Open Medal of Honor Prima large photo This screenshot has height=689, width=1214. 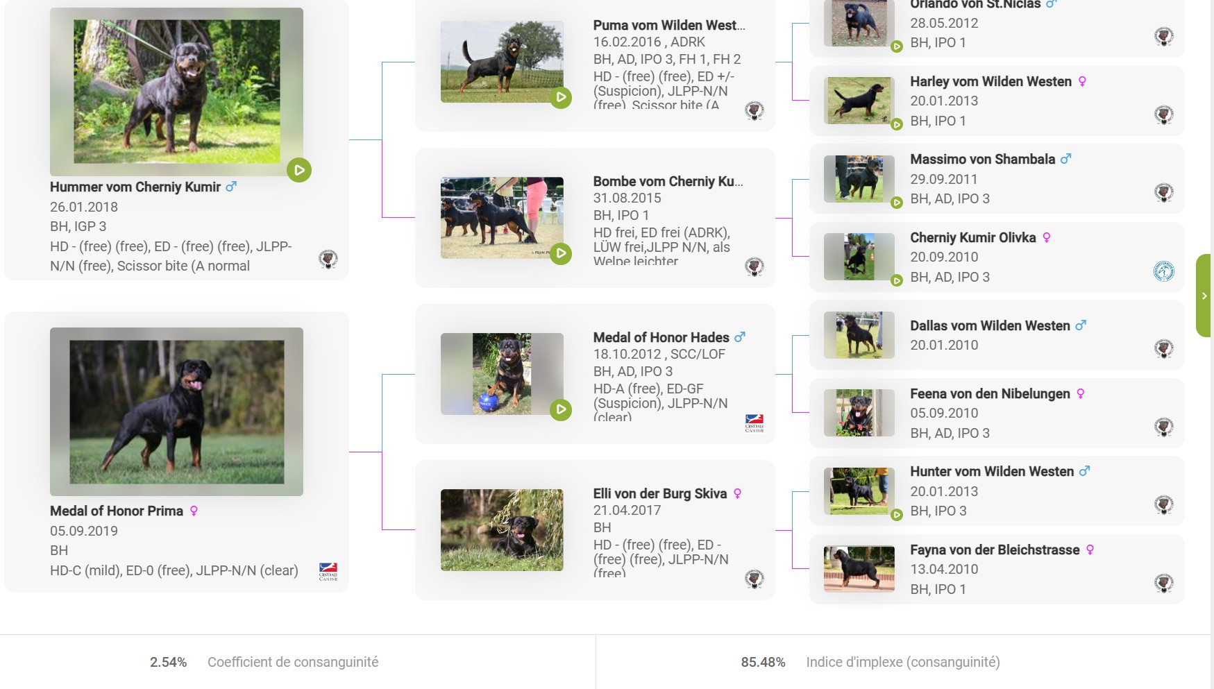(176, 411)
